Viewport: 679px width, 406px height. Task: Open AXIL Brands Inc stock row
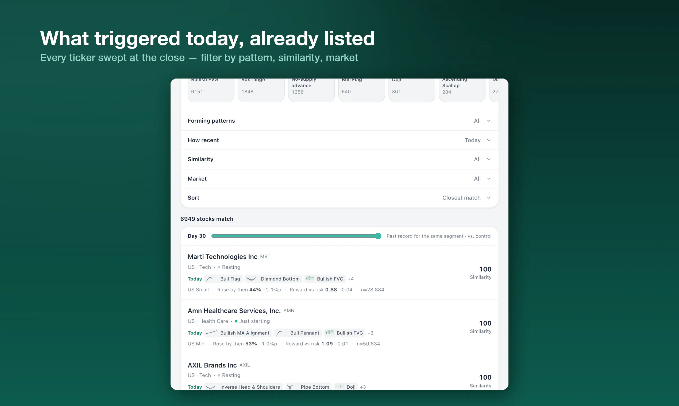pos(339,372)
